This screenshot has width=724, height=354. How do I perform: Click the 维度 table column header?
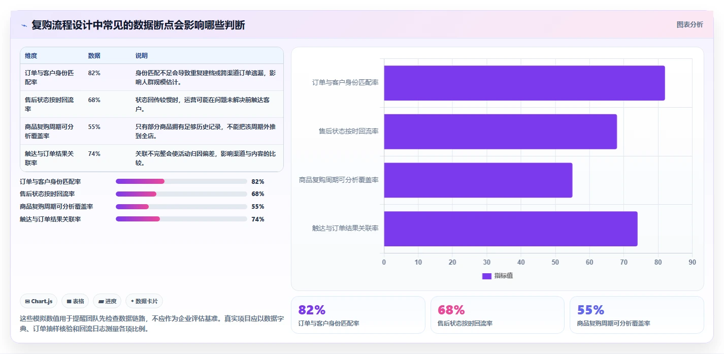(x=31, y=56)
